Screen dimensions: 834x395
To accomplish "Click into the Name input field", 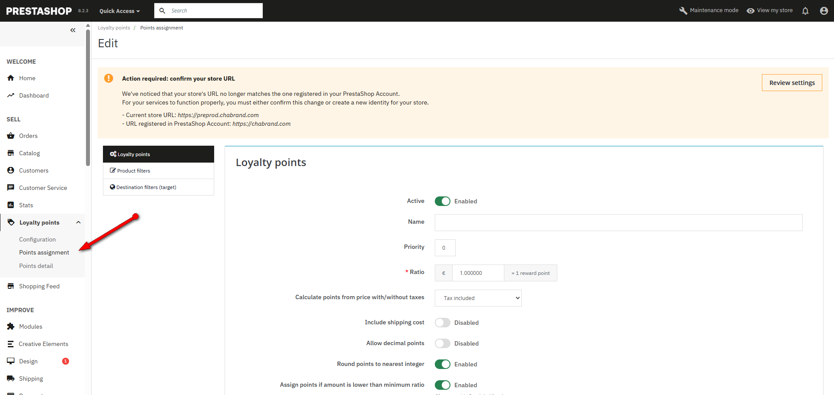I will pos(618,222).
